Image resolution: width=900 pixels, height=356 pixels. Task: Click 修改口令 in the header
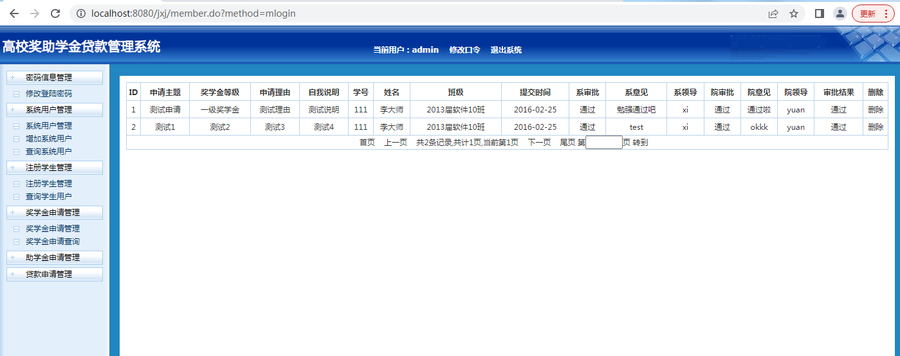click(464, 50)
